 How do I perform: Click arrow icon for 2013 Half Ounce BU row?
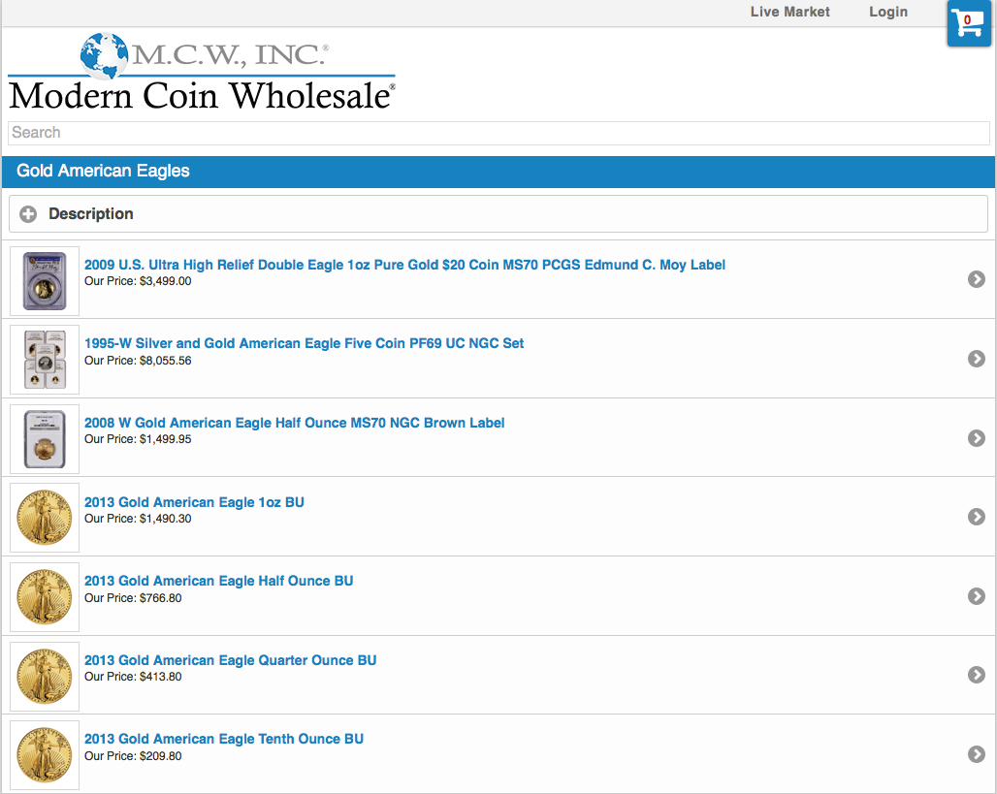[976, 596]
